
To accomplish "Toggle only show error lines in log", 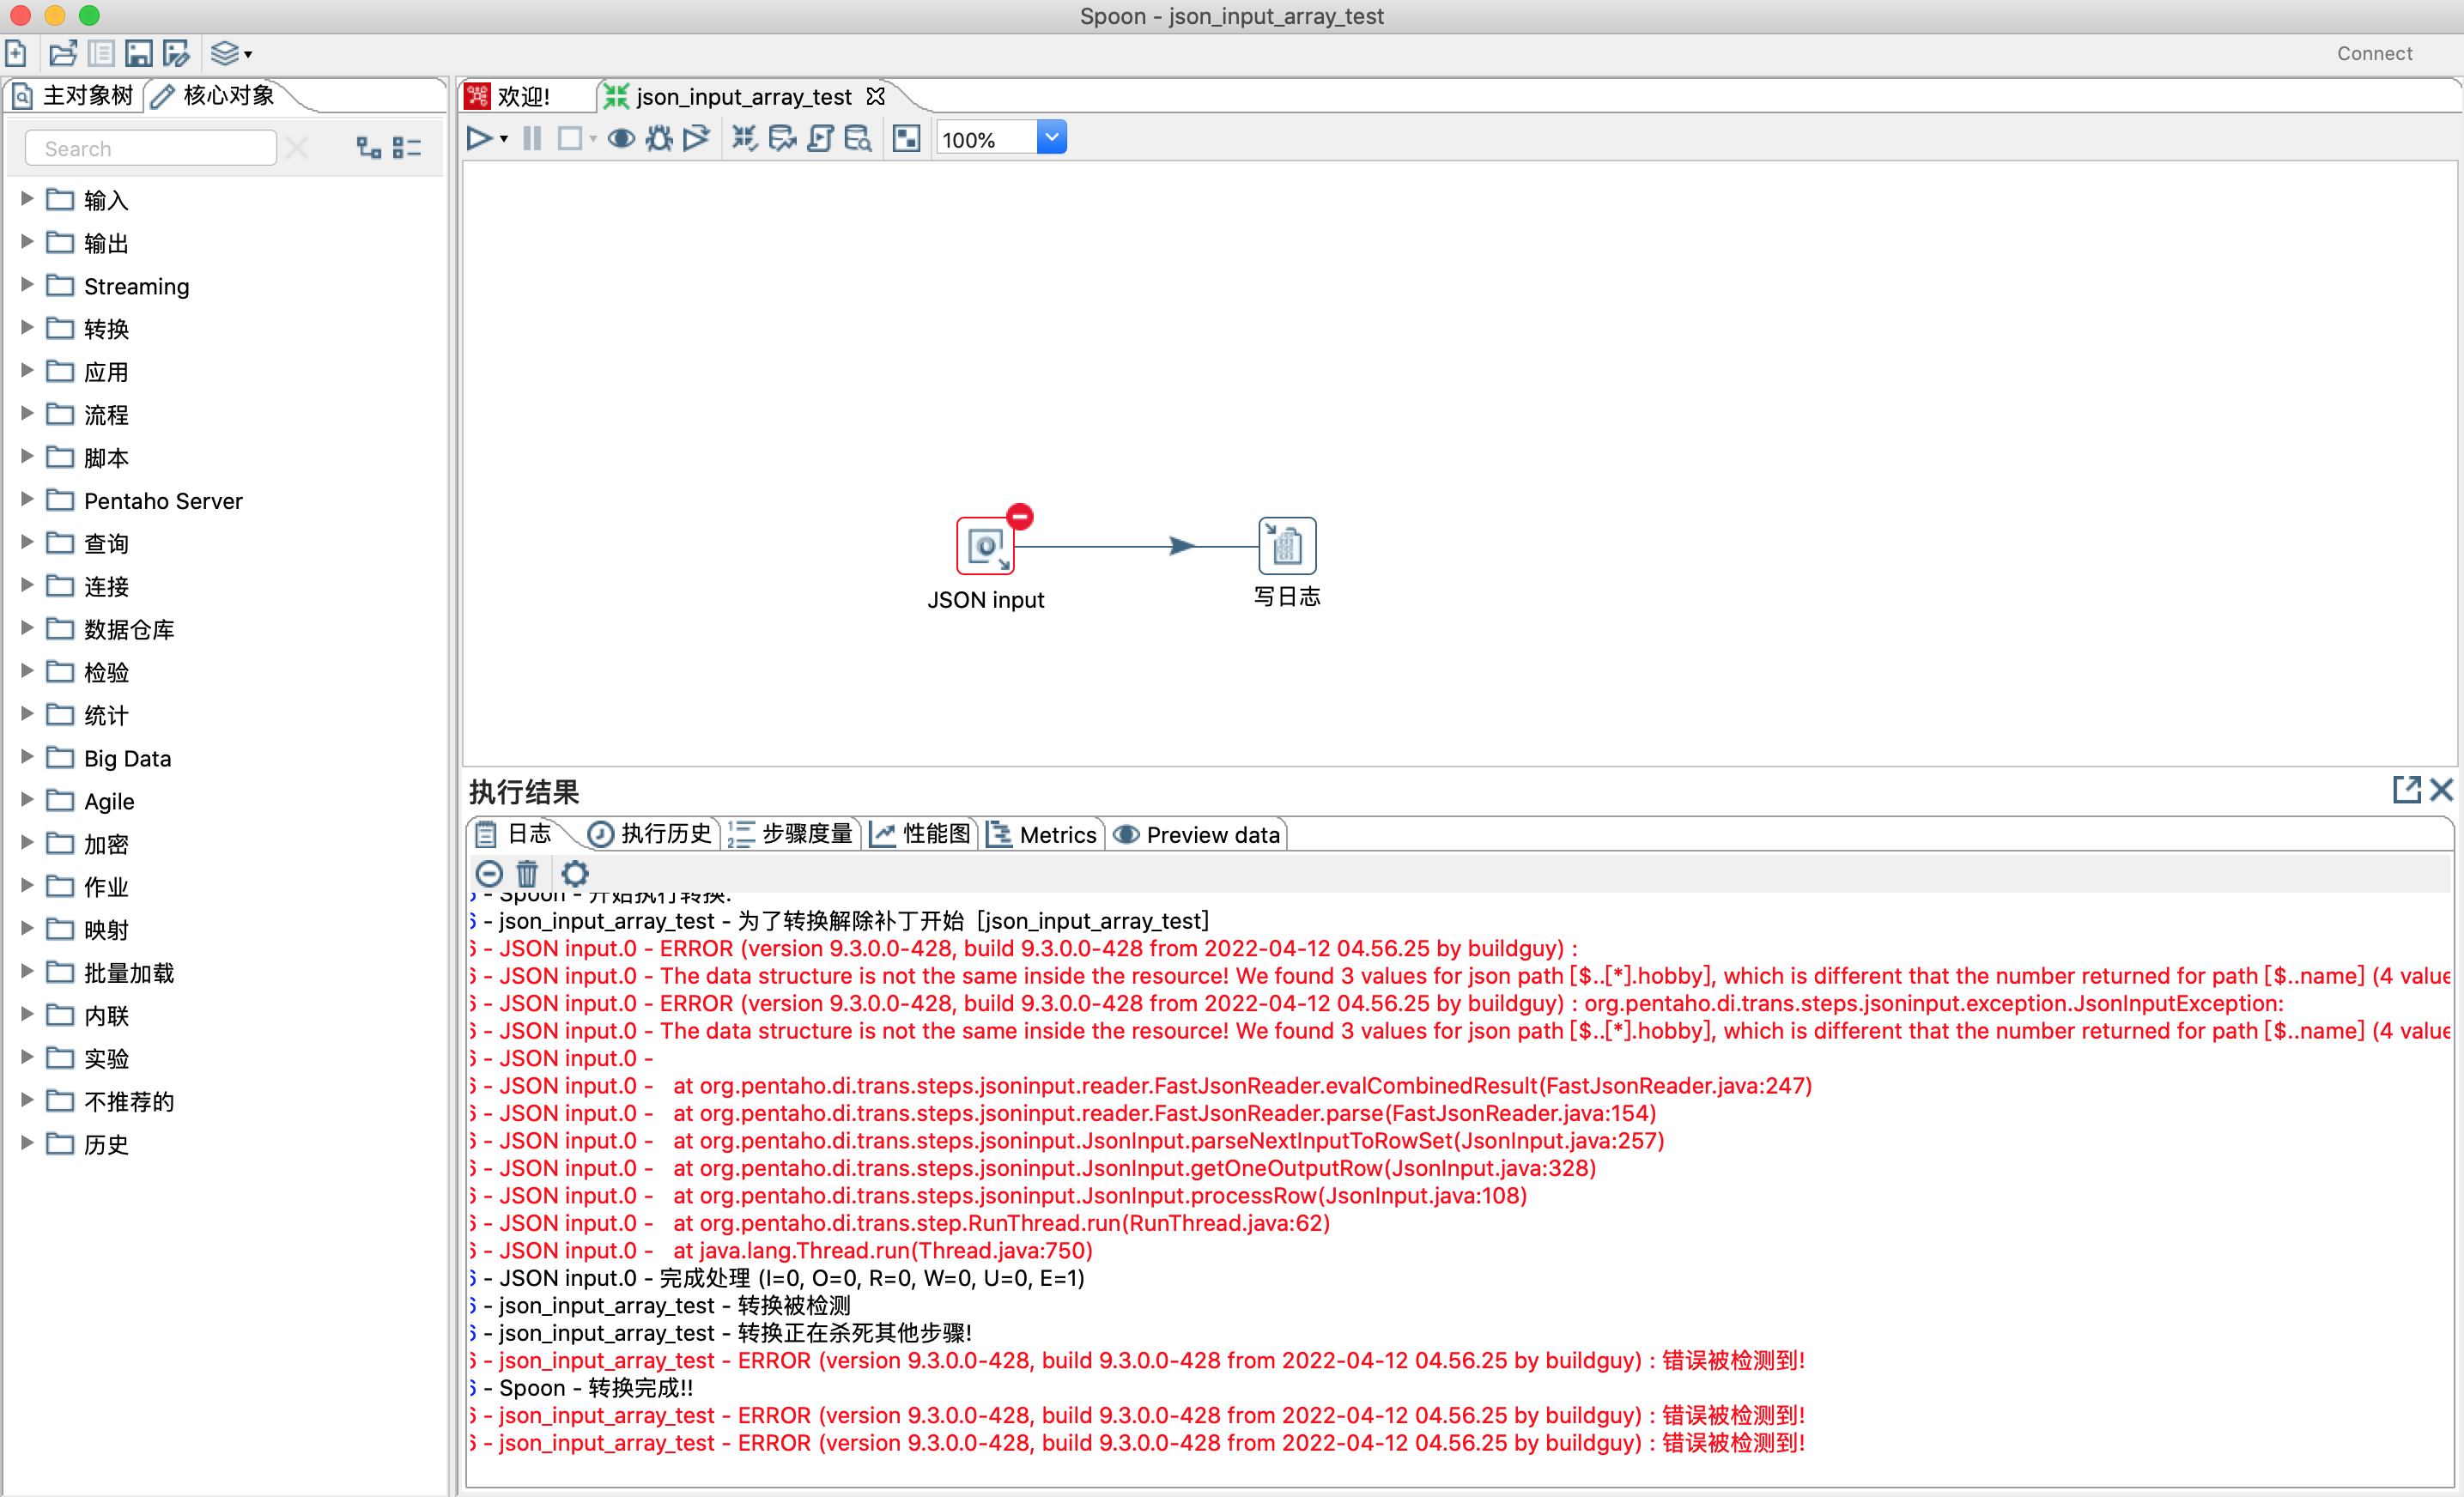I will pos(489,873).
